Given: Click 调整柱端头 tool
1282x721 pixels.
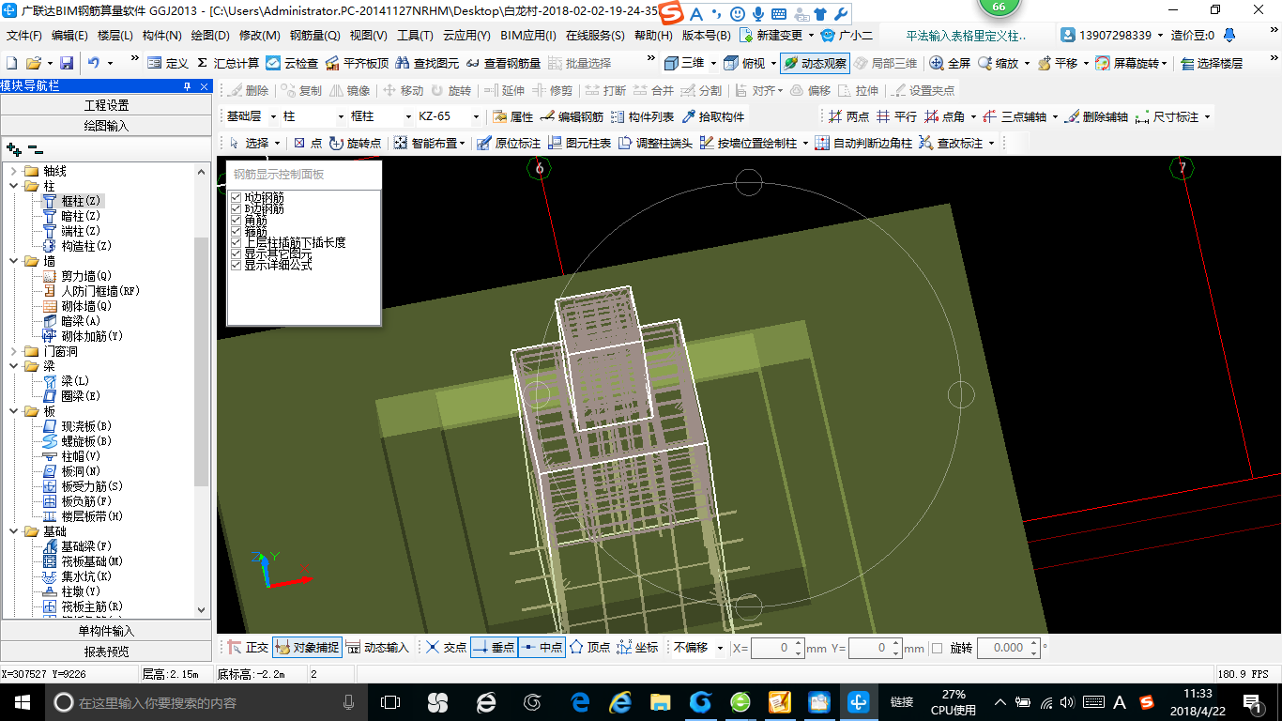Looking at the screenshot, I should 655,143.
